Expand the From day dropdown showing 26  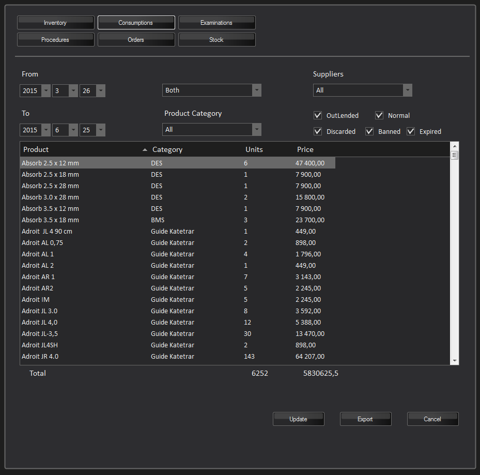101,90
